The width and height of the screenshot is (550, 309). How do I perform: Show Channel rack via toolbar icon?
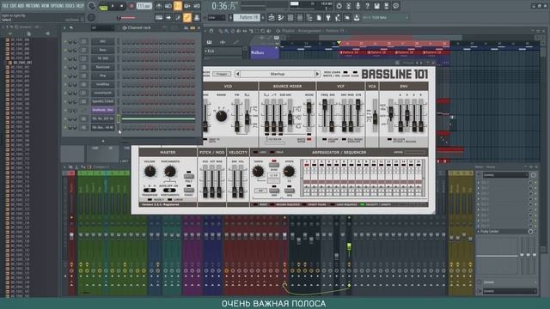coord(290,17)
